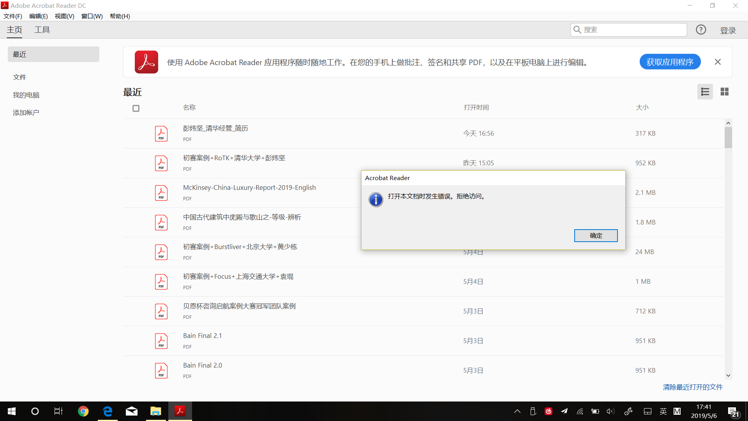Click the Cortana circle icon on taskbar
Viewport: 748px width, 421px height.
coord(35,411)
